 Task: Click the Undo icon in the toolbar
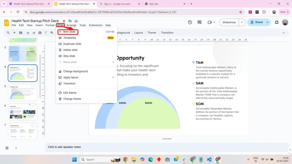click(28, 33)
